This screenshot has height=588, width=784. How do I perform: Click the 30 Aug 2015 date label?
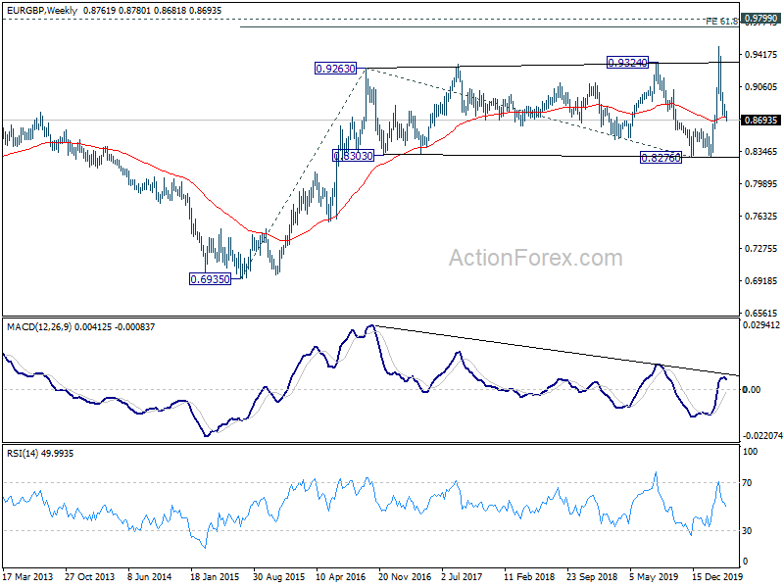(278, 576)
